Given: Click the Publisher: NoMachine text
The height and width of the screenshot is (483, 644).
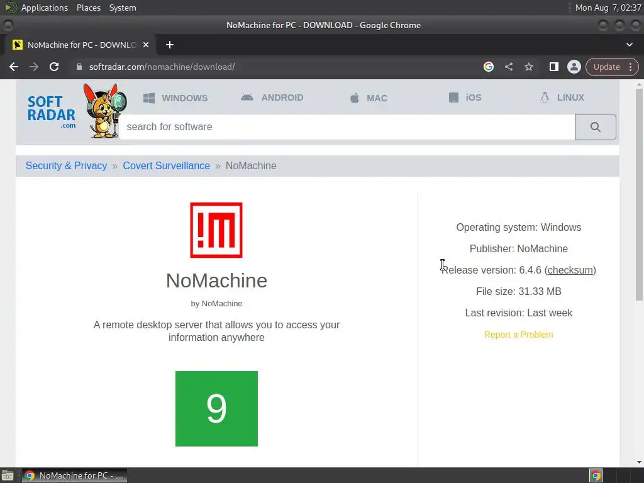Looking at the screenshot, I should [518, 248].
